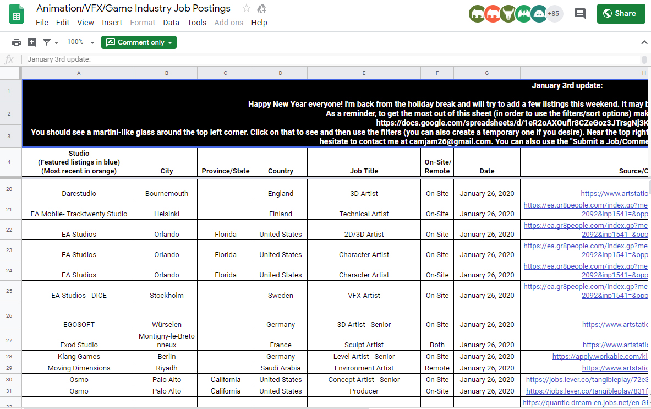The width and height of the screenshot is (651, 409).
Task: Select the Sculpt Artist cell
Action: click(x=364, y=341)
